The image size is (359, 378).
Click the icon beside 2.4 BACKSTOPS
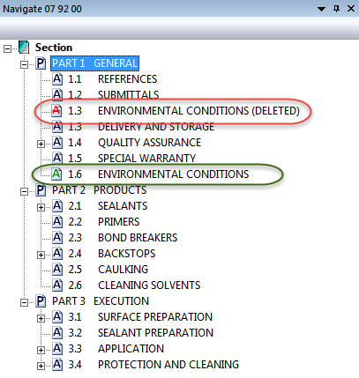coord(57,254)
